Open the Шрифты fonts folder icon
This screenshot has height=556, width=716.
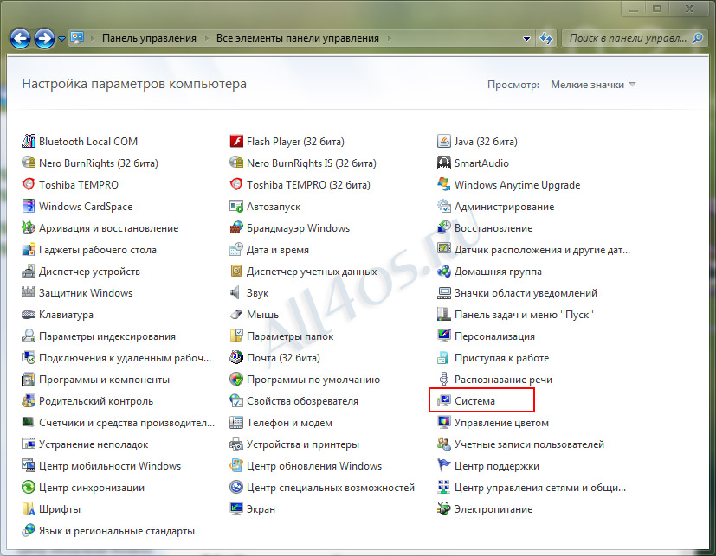[x=29, y=509]
